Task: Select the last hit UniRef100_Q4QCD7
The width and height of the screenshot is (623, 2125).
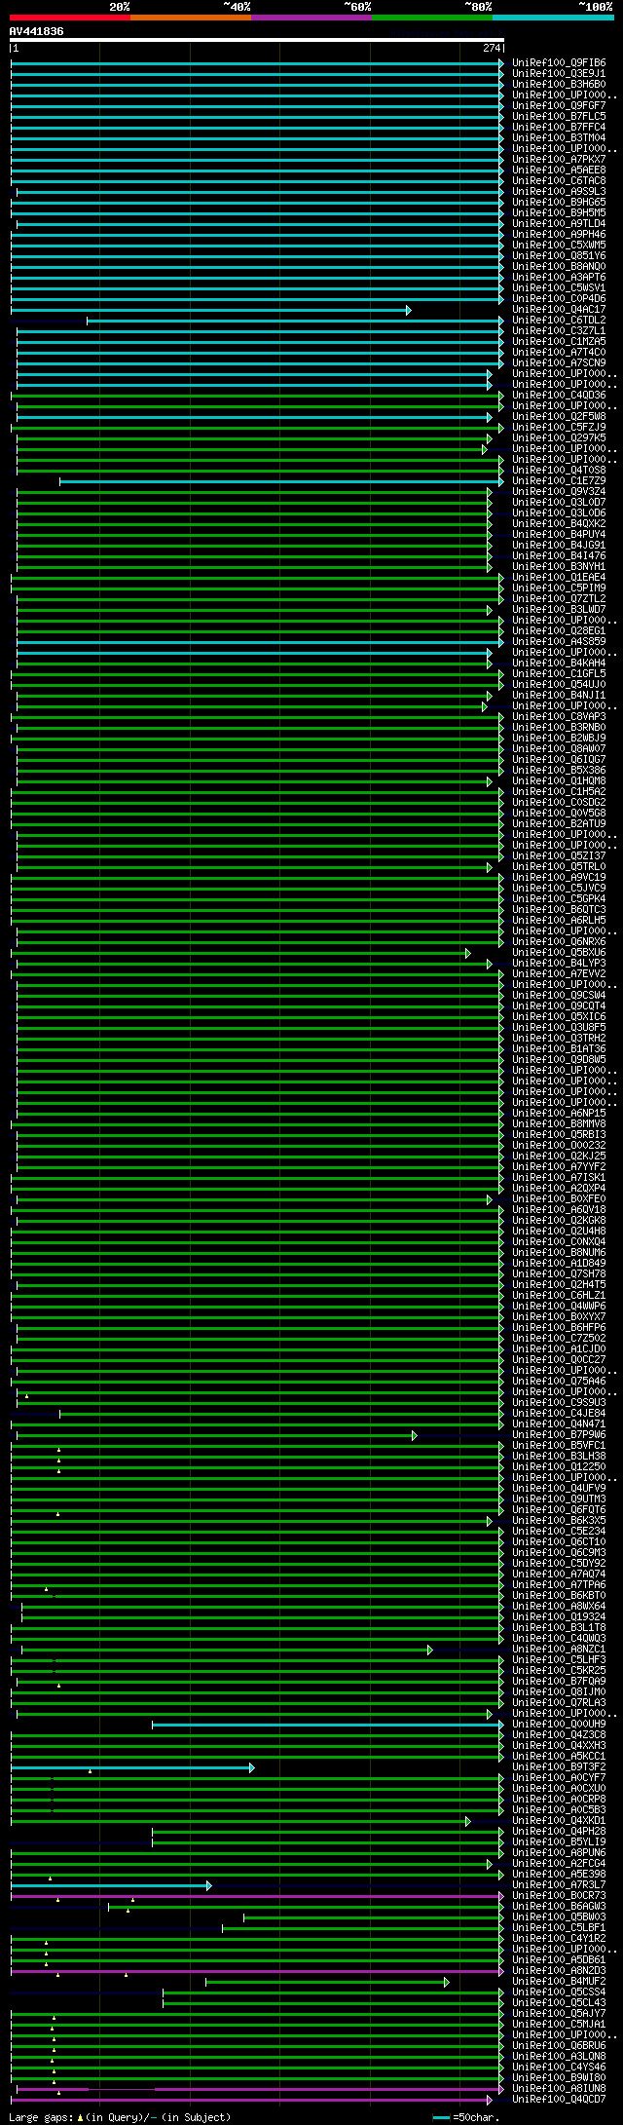Action: (x=559, y=2100)
